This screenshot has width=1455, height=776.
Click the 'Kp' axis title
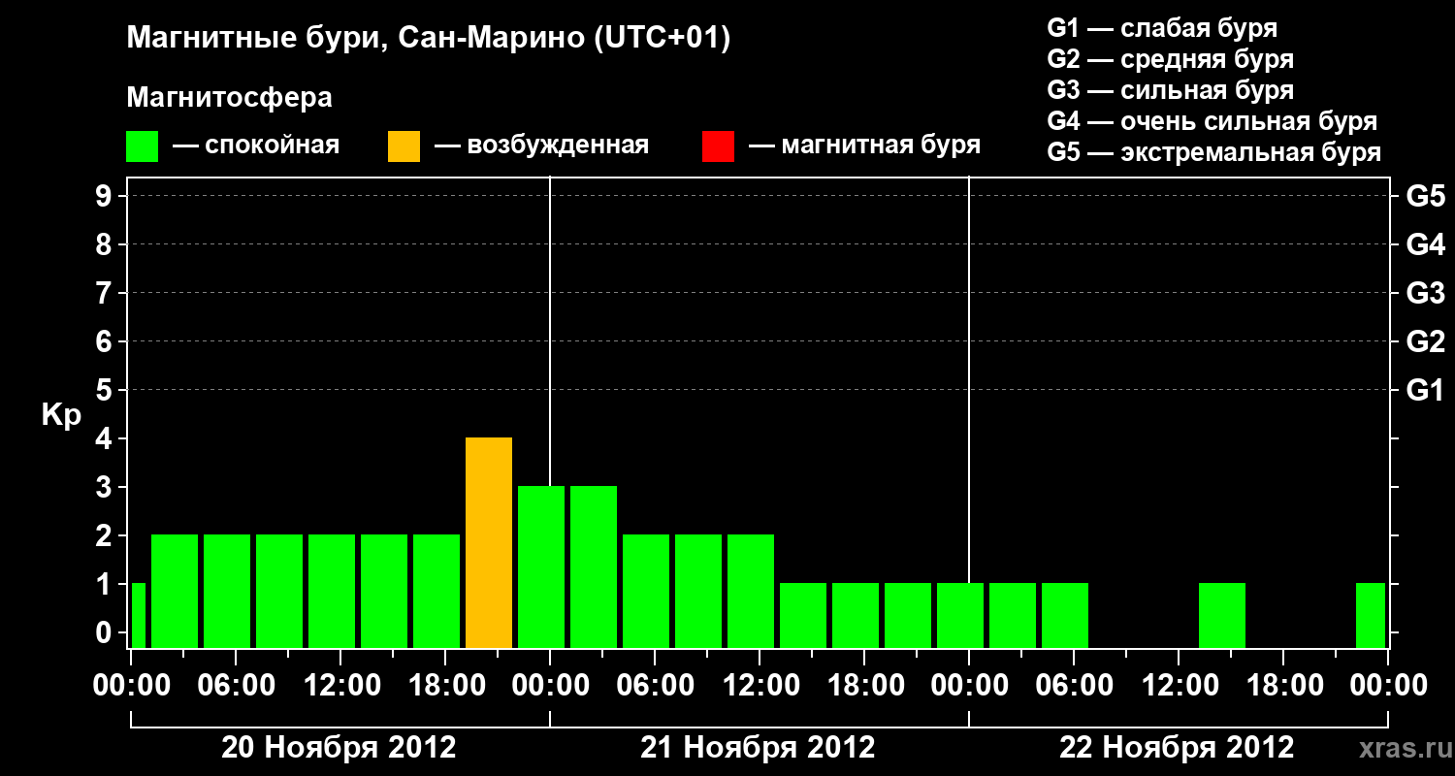pos(61,415)
